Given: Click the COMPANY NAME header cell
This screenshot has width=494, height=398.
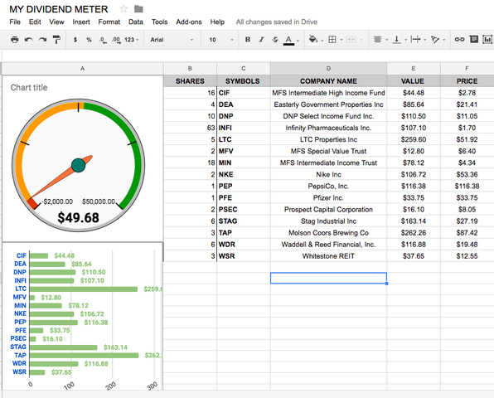Looking at the screenshot, I should point(328,81).
